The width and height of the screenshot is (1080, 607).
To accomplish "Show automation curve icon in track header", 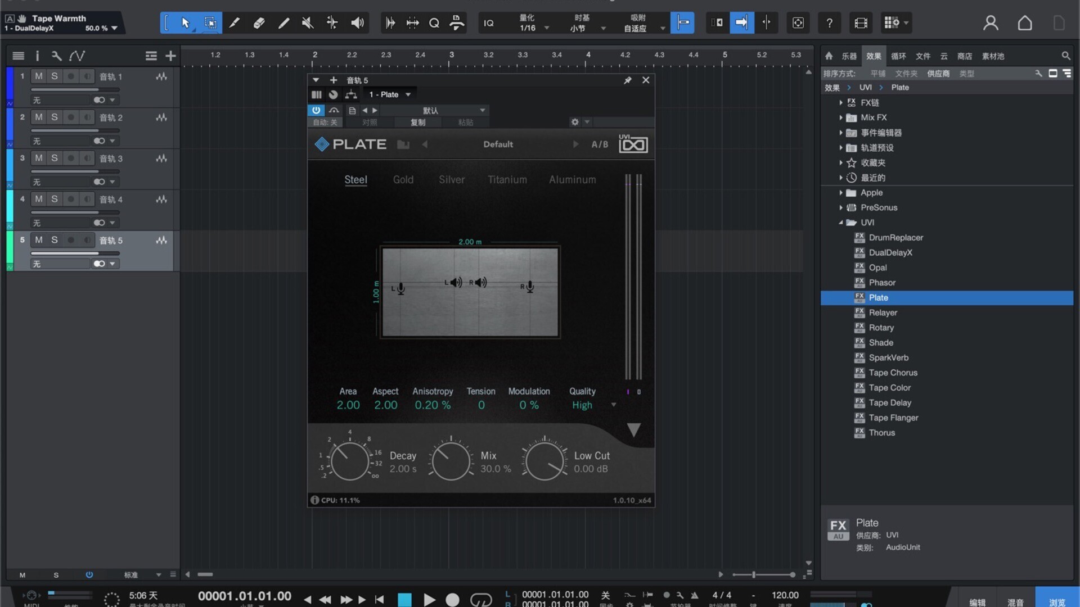I will pyautogui.click(x=77, y=56).
